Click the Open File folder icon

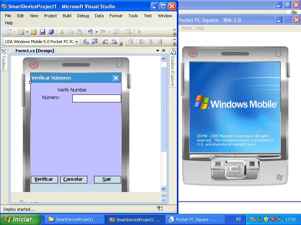pos(34,32)
